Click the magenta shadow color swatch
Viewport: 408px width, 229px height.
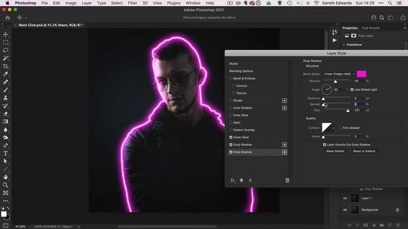(x=361, y=74)
